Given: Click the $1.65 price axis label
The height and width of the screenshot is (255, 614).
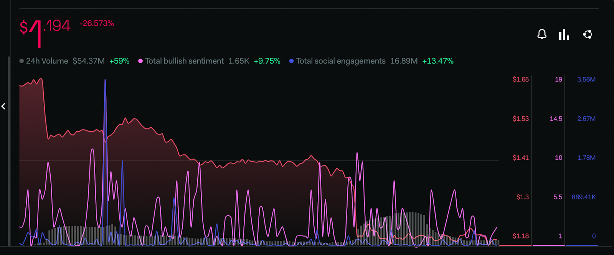Looking at the screenshot, I should click(521, 79).
